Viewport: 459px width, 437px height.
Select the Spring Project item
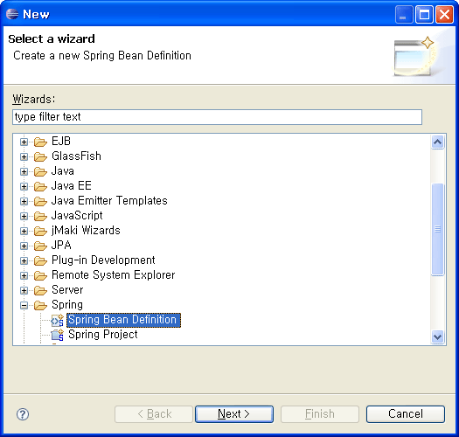(x=103, y=335)
